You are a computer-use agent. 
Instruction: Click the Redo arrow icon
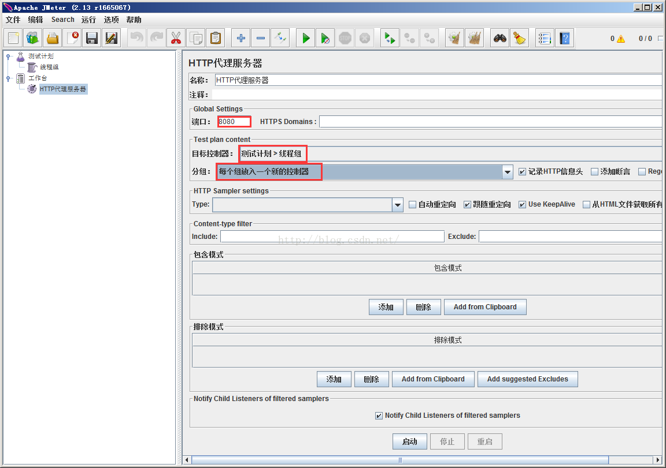(156, 38)
